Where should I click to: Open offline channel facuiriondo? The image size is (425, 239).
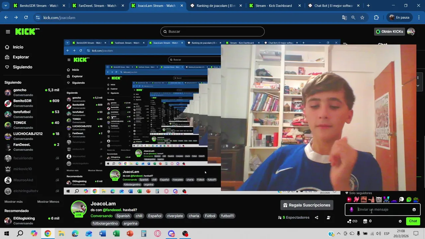[x=32, y=158]
